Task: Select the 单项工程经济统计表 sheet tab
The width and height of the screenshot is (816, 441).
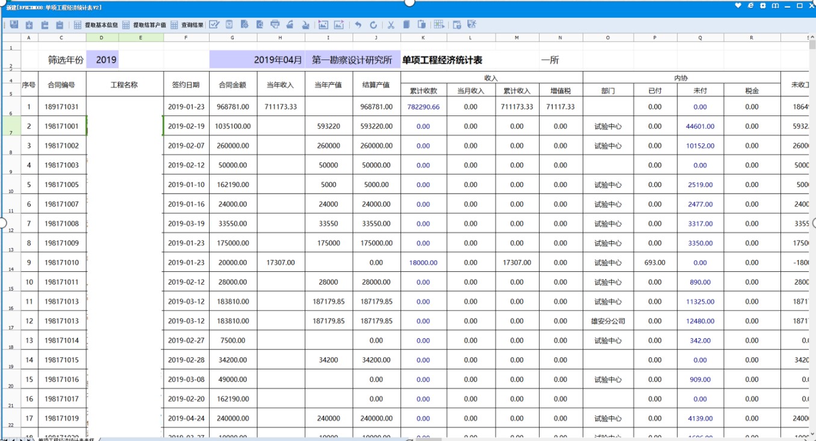Action: click(x=66, y=439)
